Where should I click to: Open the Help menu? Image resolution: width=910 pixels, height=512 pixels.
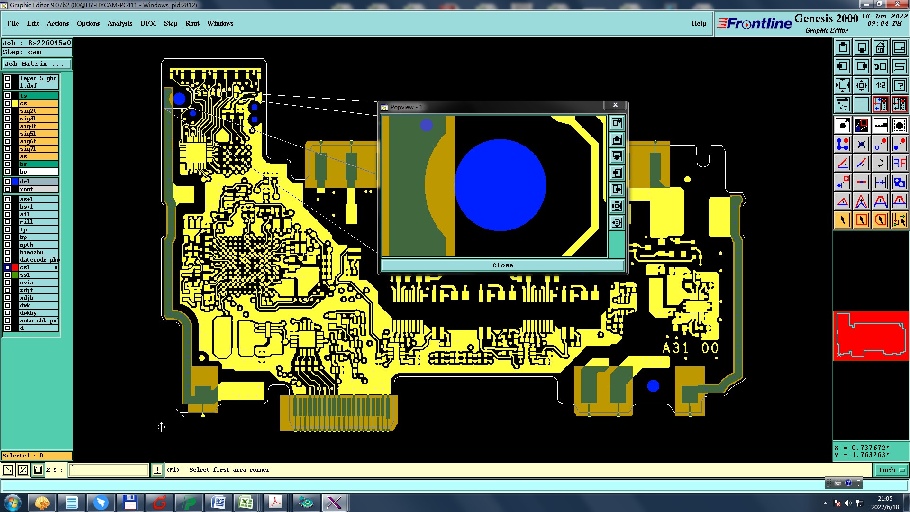[x=699, y=23]
